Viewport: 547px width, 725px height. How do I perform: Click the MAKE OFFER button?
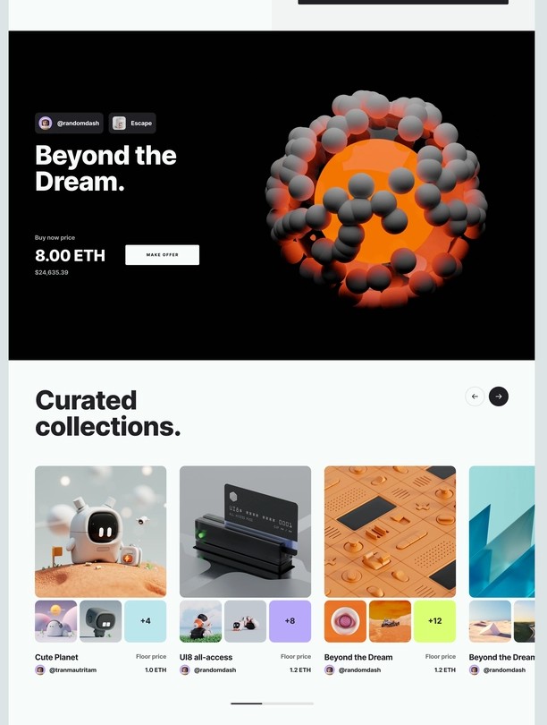click(x=162, y=255)
